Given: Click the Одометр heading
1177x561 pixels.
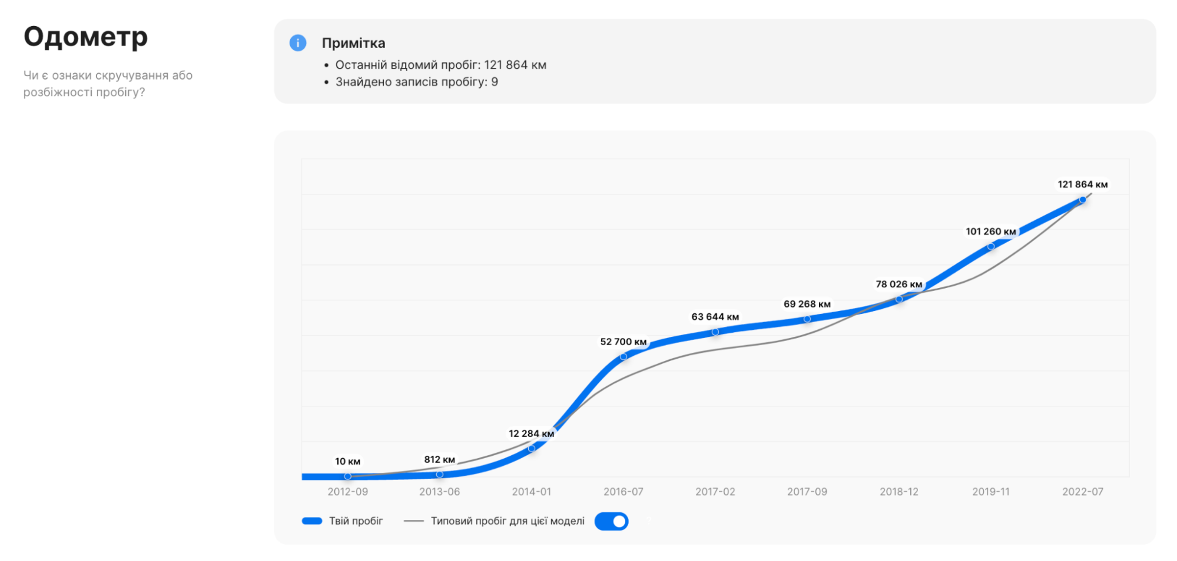Looking at the screenshot, I should (86, 37).
